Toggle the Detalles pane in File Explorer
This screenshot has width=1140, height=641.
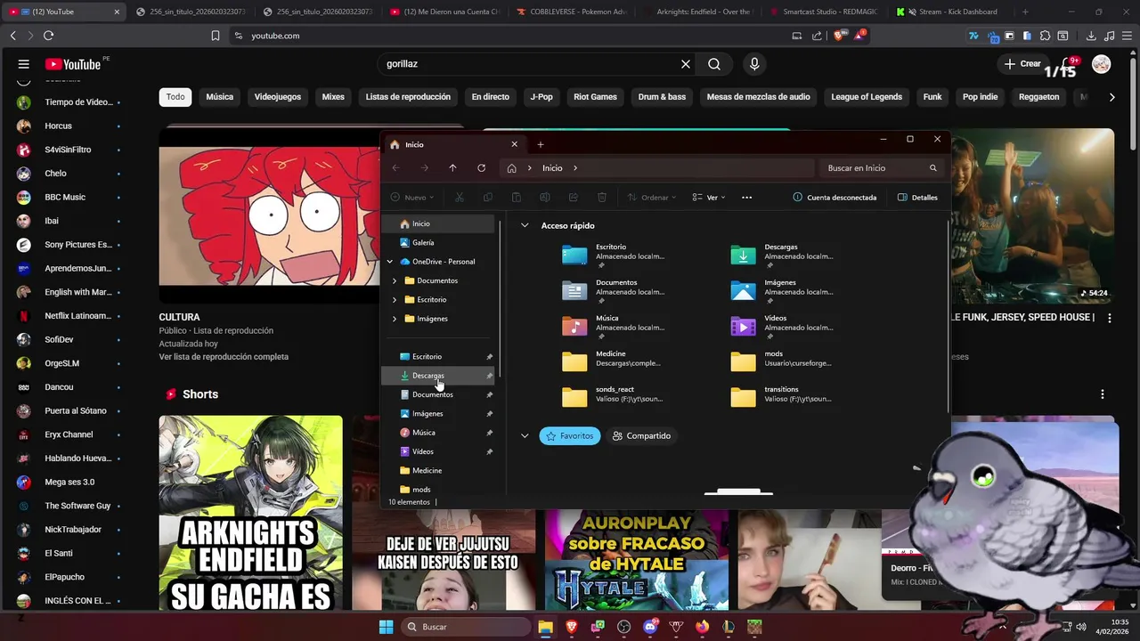917,198
